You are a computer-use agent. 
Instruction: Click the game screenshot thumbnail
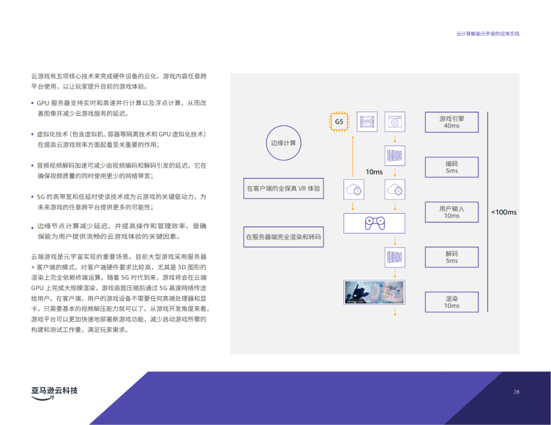374,292
